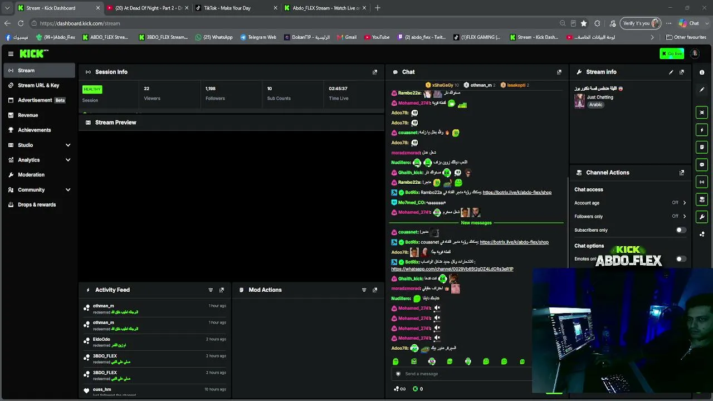This screenshot has height=401, width=713.
Task: Open the WhatsApp channel link in chat
Action: [x=452, y=269]
